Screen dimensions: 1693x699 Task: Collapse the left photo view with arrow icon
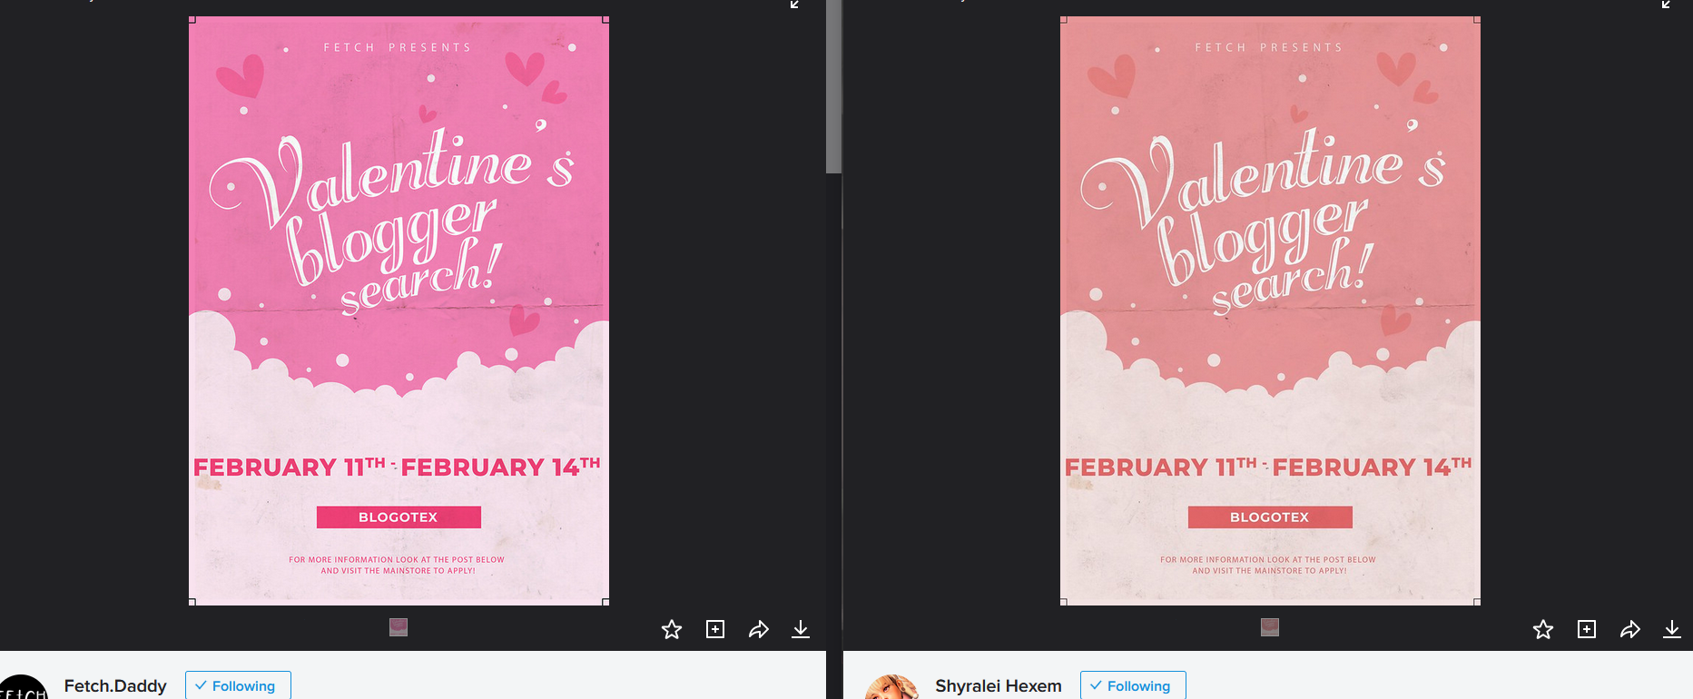[794, 5]
